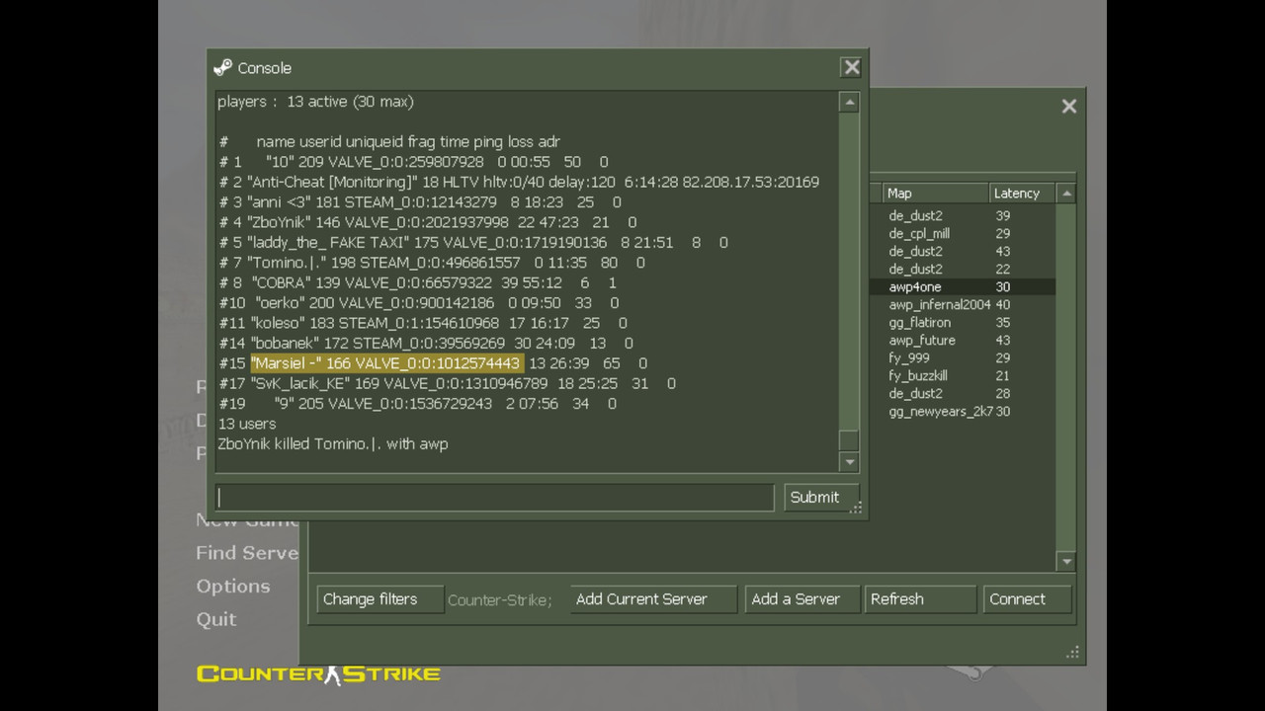Click the "COBRA" player line in console
1265x711 pixels.
coord(418,282)
